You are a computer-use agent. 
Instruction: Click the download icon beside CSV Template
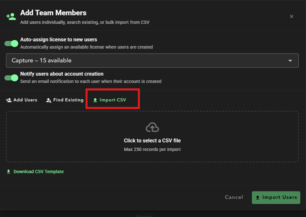point(9,172)
